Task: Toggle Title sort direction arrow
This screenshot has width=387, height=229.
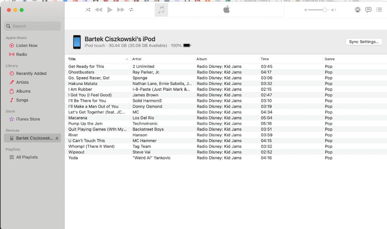Action: click(x=127, y=59)
